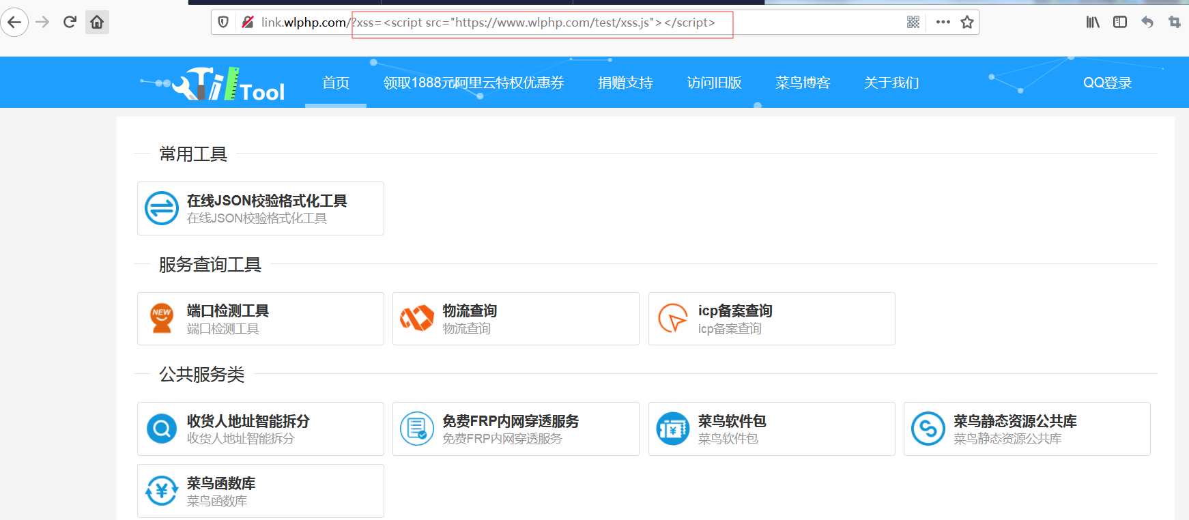Click the Tool site logo

(228, 84)
